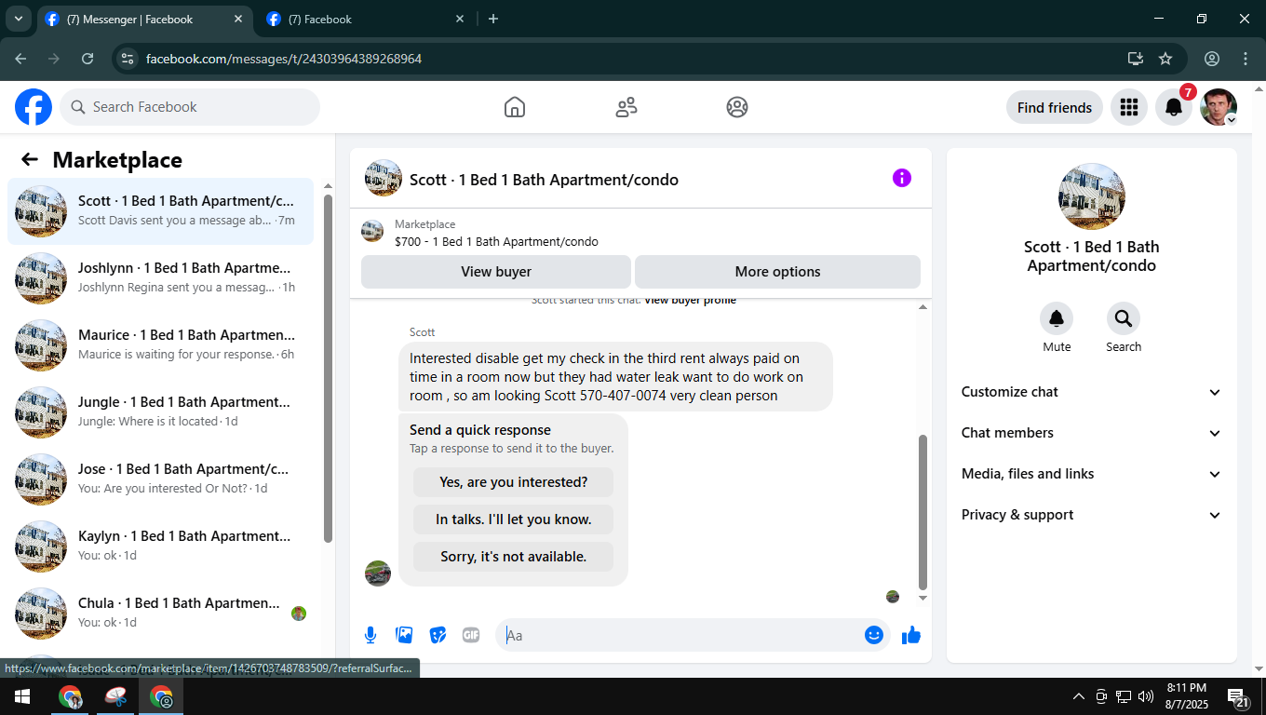The image size is (1266, 715).
Task: Open the Jungle conversation
Action: tap(161, 412)
